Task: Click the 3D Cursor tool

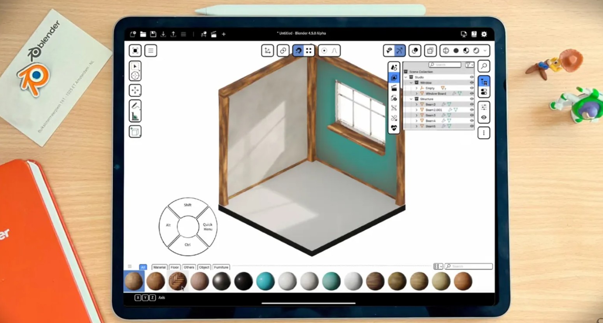Action: (135, 75)
